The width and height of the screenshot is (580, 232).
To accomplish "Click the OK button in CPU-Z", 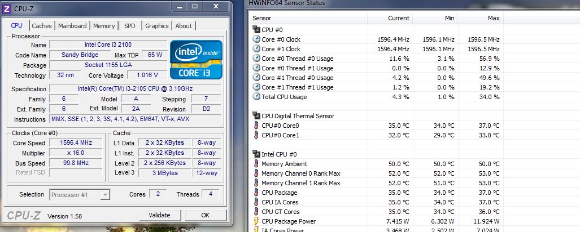I will coord(206,216).
